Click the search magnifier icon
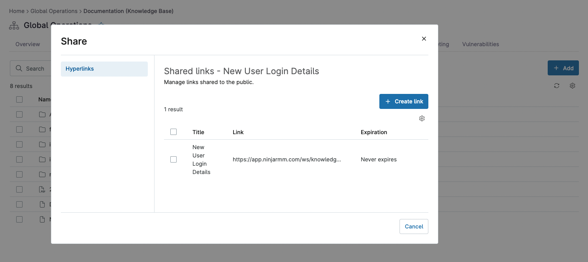 coord(19,68)
